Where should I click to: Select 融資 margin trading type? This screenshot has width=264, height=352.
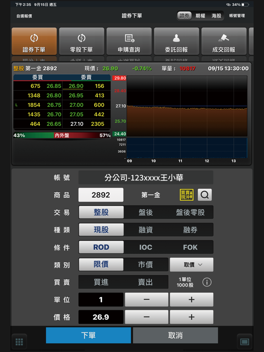tap(146, 230)
